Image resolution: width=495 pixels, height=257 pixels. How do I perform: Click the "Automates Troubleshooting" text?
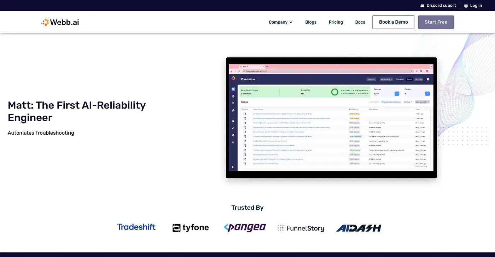[x=41, y=133]
